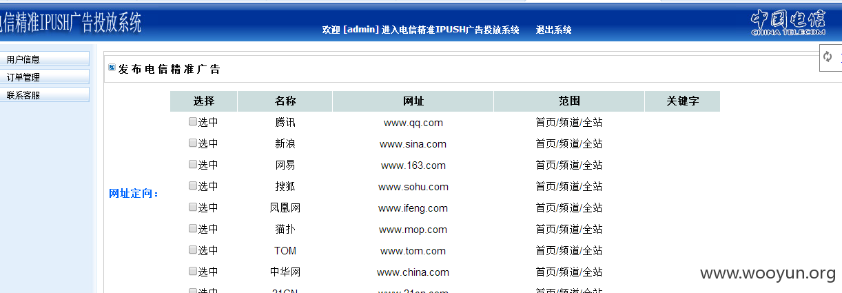Click the www.tom.com URL cell
This screenshot has height=293, width=842.
(x=413, y=251)
